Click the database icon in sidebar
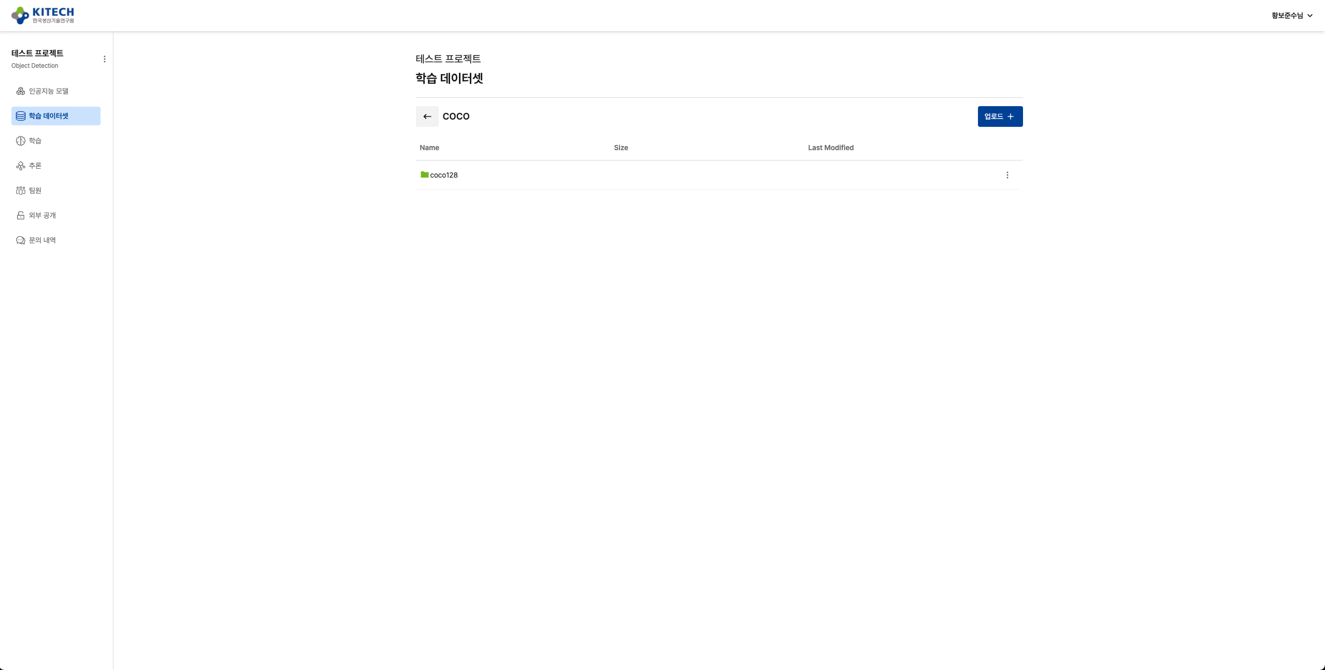Screen dimensions: 1325x670 click(x=21, y=116)
